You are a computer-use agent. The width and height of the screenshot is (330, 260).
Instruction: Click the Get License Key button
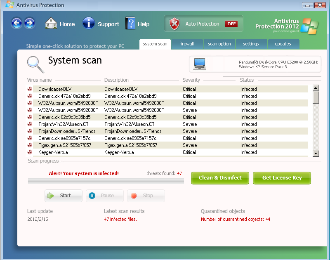click(x=282, y=178)
